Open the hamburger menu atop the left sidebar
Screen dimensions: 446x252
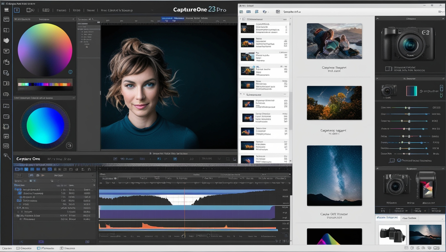(6, 10)
